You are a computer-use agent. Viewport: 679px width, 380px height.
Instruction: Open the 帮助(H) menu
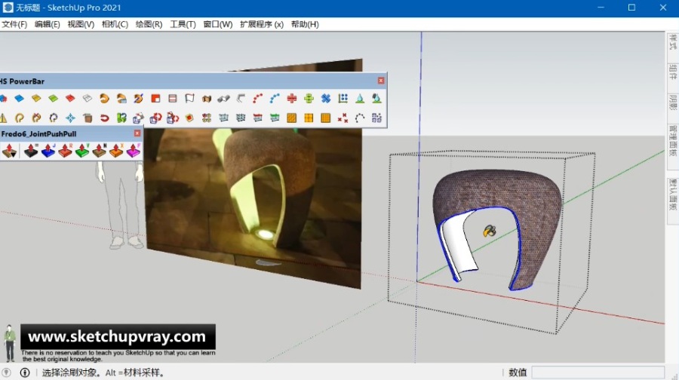pos(305,24)
